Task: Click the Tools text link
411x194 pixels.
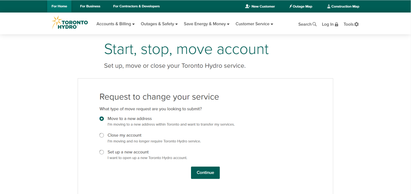Action: point(349,24)
